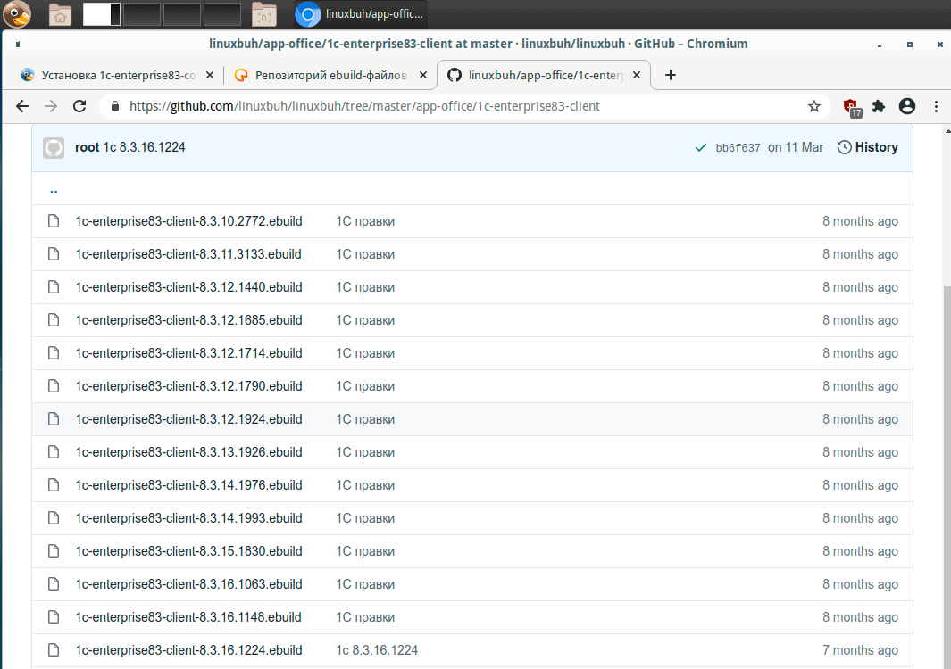This screenshot has width=951, height=669.
Task: Open a new browser tab
Action: point(671,75)
